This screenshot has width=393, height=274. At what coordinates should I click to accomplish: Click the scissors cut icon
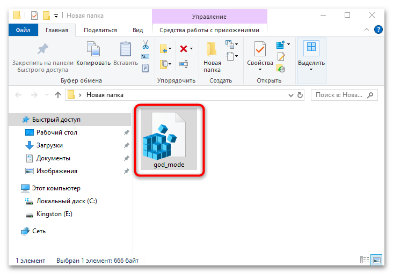pos(145,45)
